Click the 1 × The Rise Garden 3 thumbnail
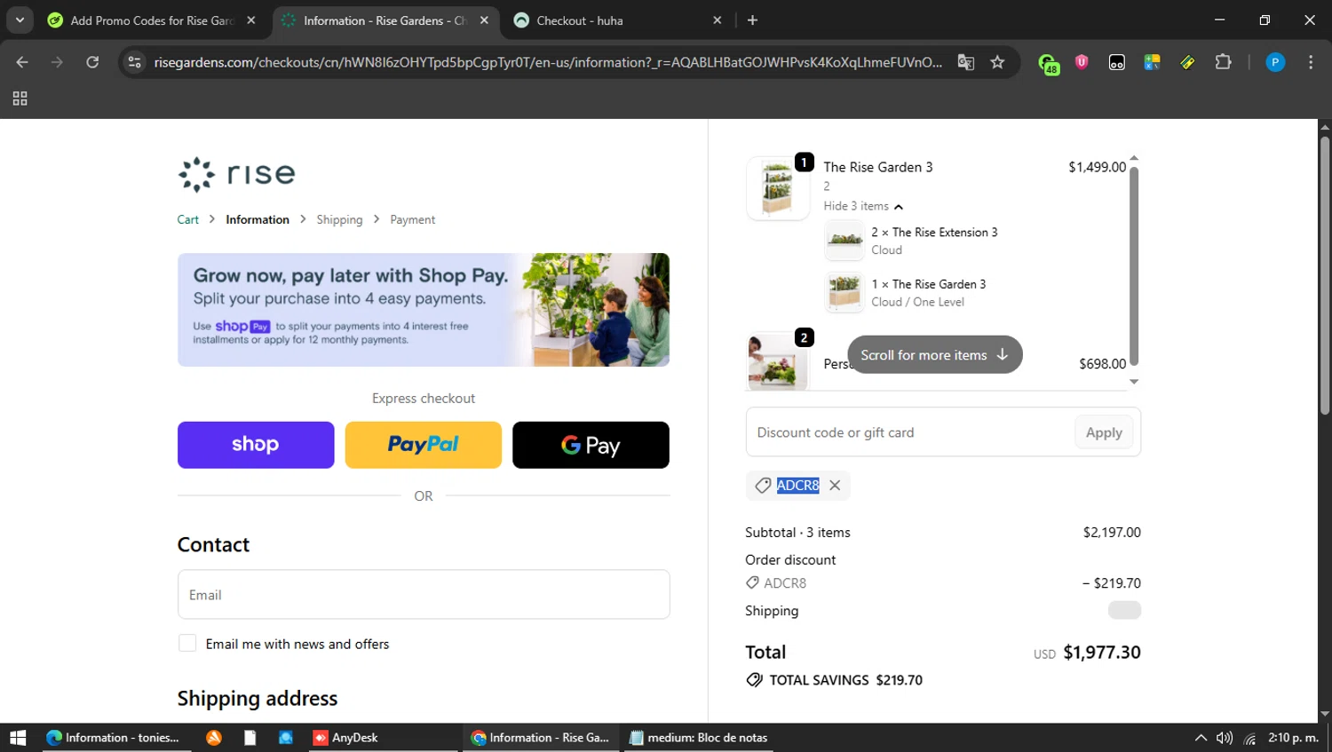1332x752 pixels. point(844,292)
